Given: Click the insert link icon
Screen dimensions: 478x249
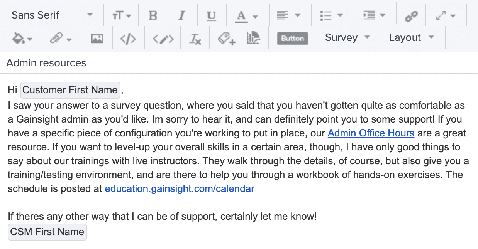Looking at the screenshot, I should coord(411,16).
